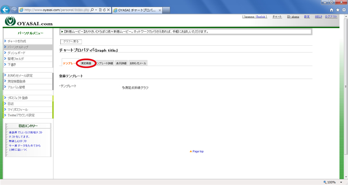
Task: Open a new blank browser tab
Action: point(166,10)
